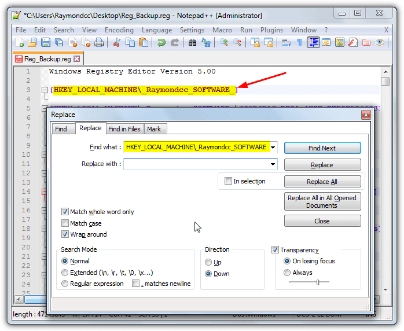The width and height of the screenshot is (404, 331).
Task: Switch to the Mark tab
Action: point(154,129)
